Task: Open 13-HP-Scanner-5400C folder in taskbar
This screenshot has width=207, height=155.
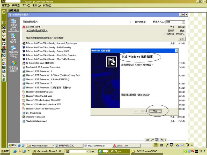Action: [x=147, y=151]
